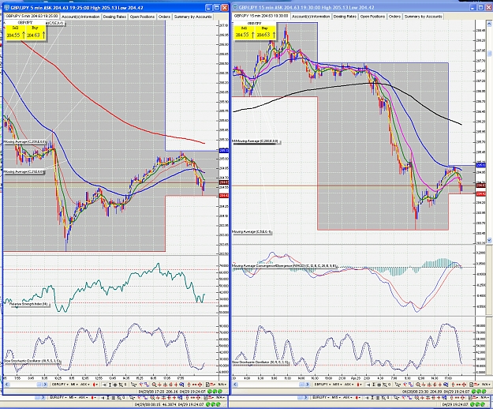The width and height of the screenshot is (493, 409).
Task: Open the N/A dropdown in 15 min window
Action: 487,385
